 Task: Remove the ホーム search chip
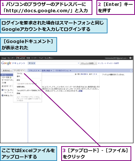(x=34, y=63)
